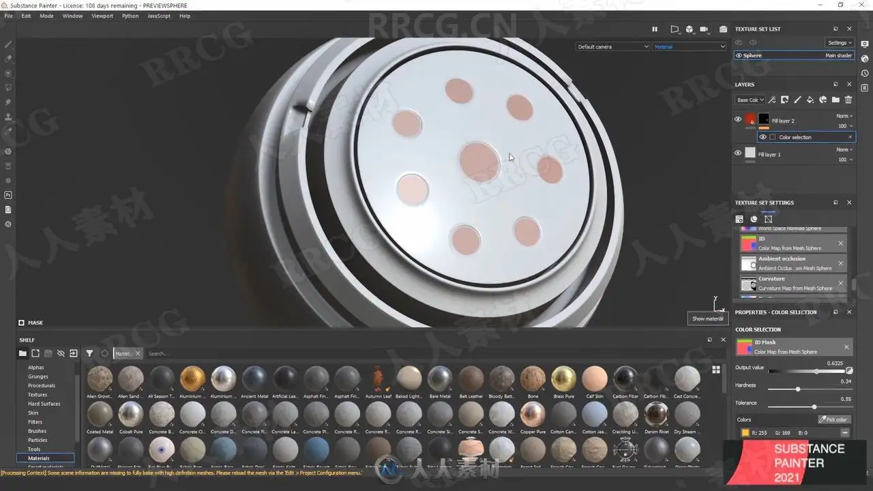
Task: Pause the viewport rendering
Action: [655, 29]
